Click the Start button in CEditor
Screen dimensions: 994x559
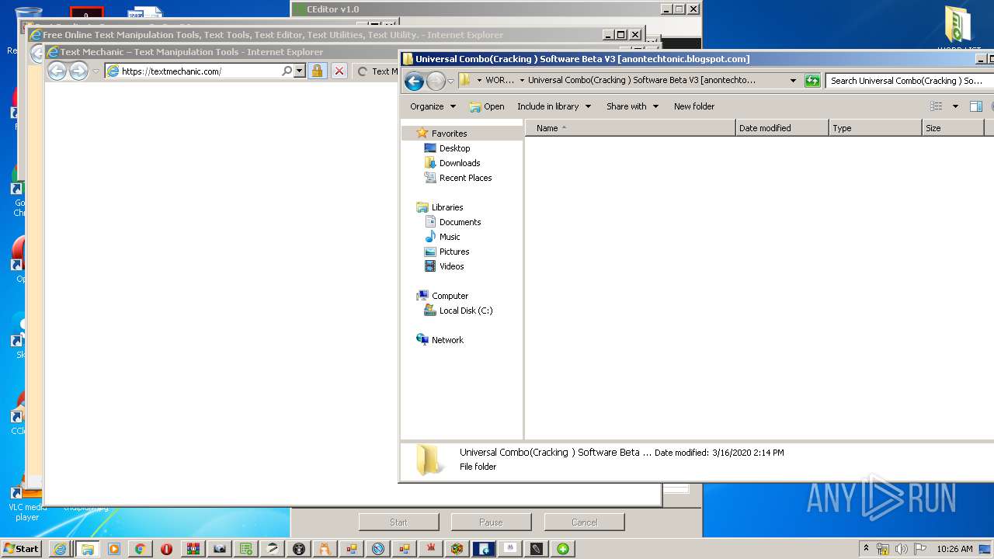click(398, 523)
